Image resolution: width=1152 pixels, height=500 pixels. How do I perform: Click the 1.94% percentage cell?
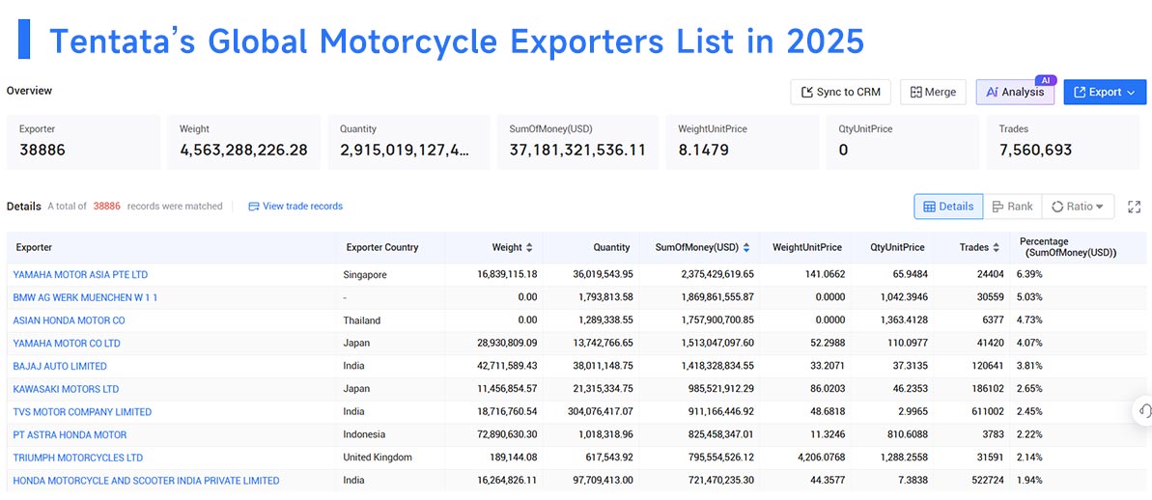click(x=1029, y=480)
